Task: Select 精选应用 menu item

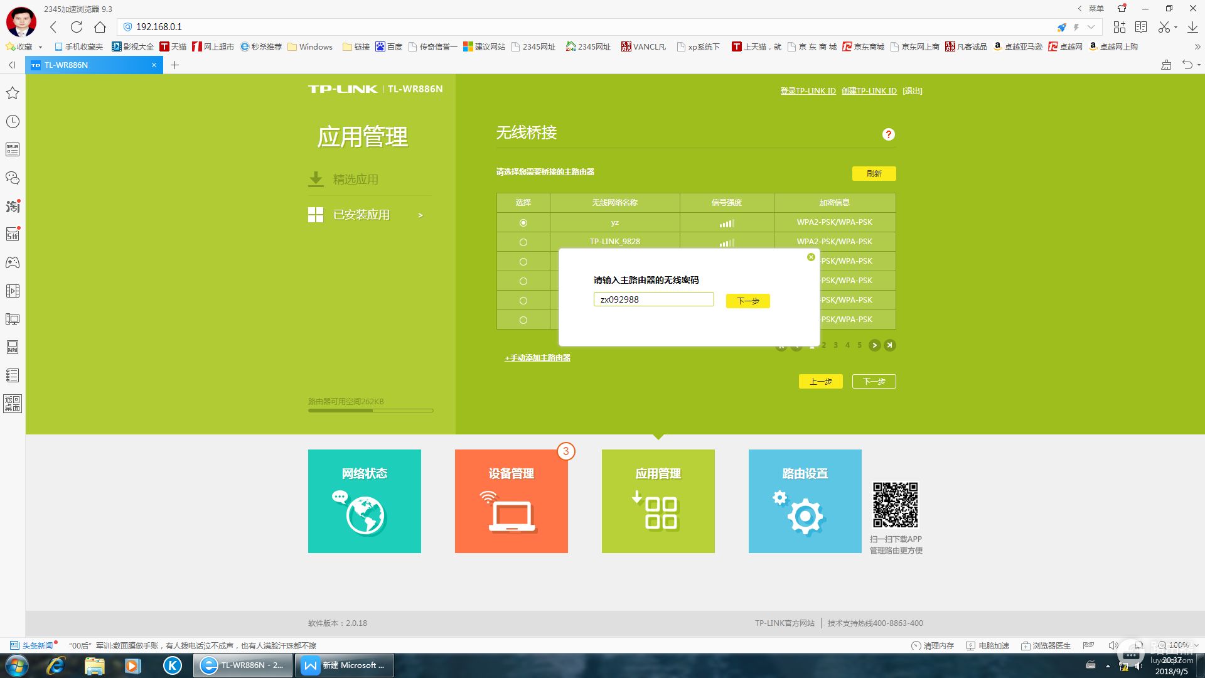Action: (x=355, y=180)
